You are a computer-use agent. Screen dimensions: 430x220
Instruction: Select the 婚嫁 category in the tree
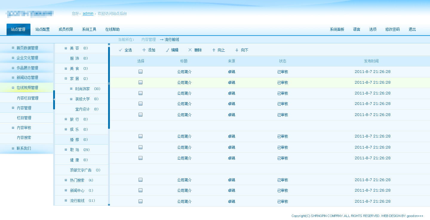pos(75,140)
